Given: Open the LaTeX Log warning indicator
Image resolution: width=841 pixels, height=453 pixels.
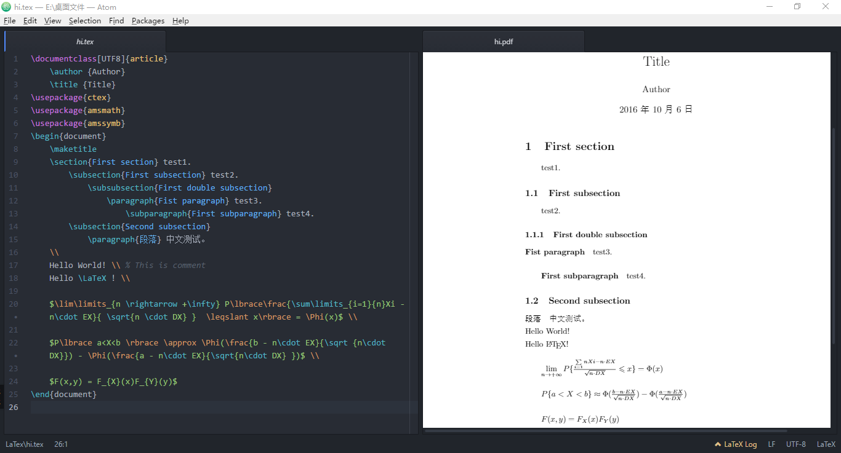Looking at the screenshot, I should (x=736, y=444).
